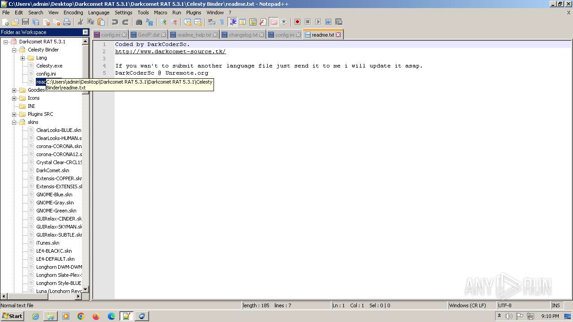Collapse the Darkcomet RAT 5.3.1 root node
Image resolution: width=573 pixels, height=322 pixels.
pyautogui.click(x=6, y=42)
